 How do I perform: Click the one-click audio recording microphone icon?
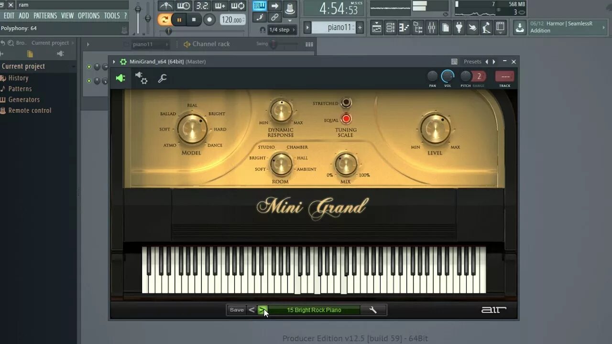click(486, 28)
